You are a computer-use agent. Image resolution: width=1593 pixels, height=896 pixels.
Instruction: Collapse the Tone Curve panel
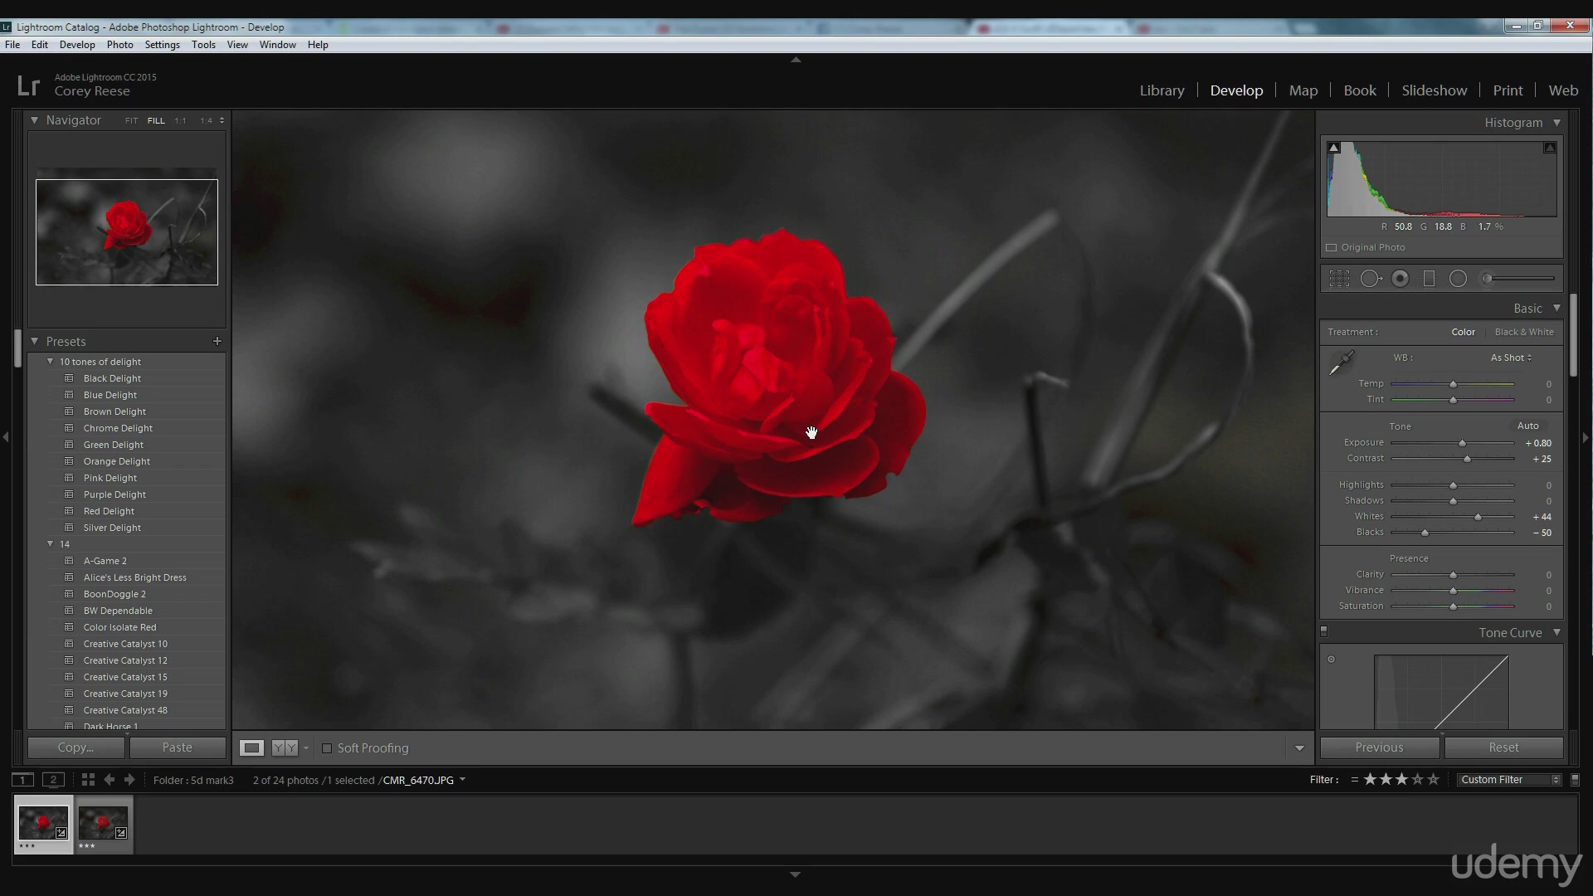coord(1556,632)
